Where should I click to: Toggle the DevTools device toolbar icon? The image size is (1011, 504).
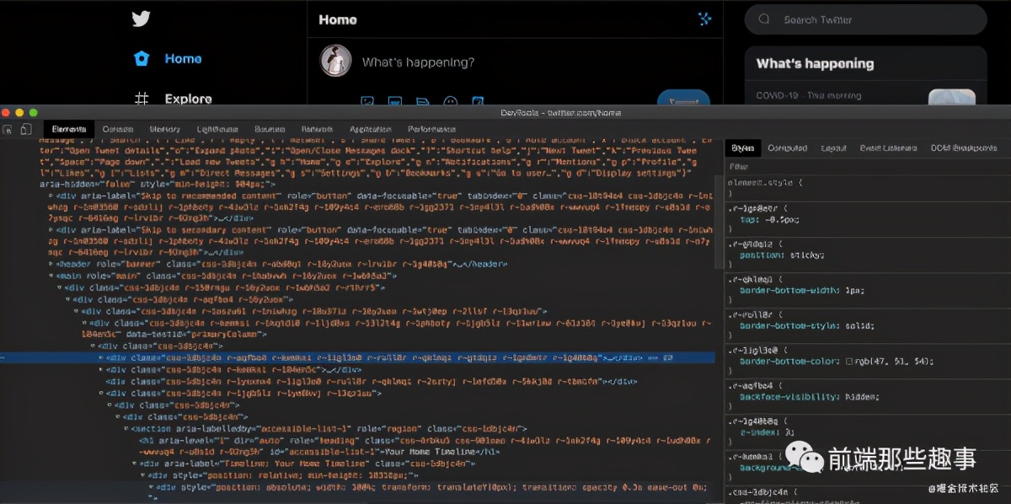pyautogui.click(x=26, y=129)
